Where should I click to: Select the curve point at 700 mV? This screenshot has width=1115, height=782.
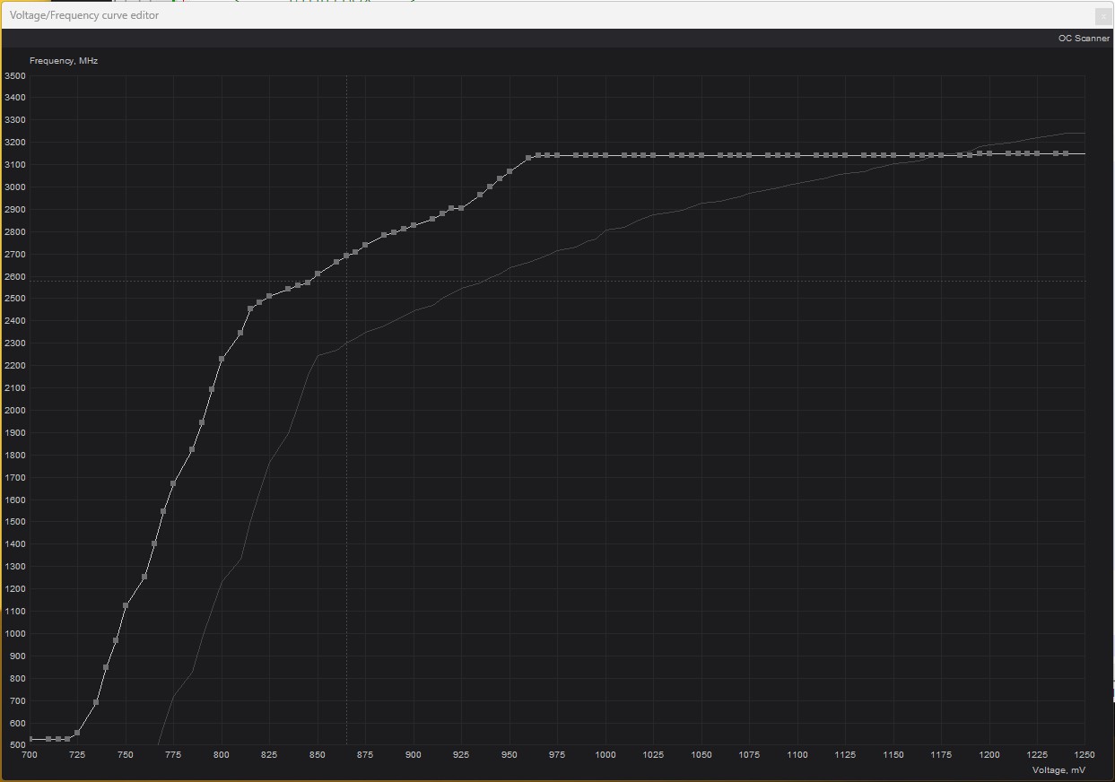[32, 738]
